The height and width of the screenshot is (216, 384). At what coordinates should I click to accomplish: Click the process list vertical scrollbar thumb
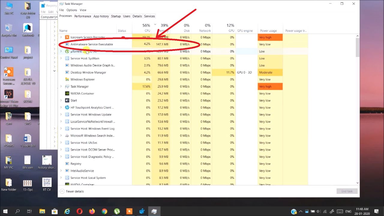(358, 47)
